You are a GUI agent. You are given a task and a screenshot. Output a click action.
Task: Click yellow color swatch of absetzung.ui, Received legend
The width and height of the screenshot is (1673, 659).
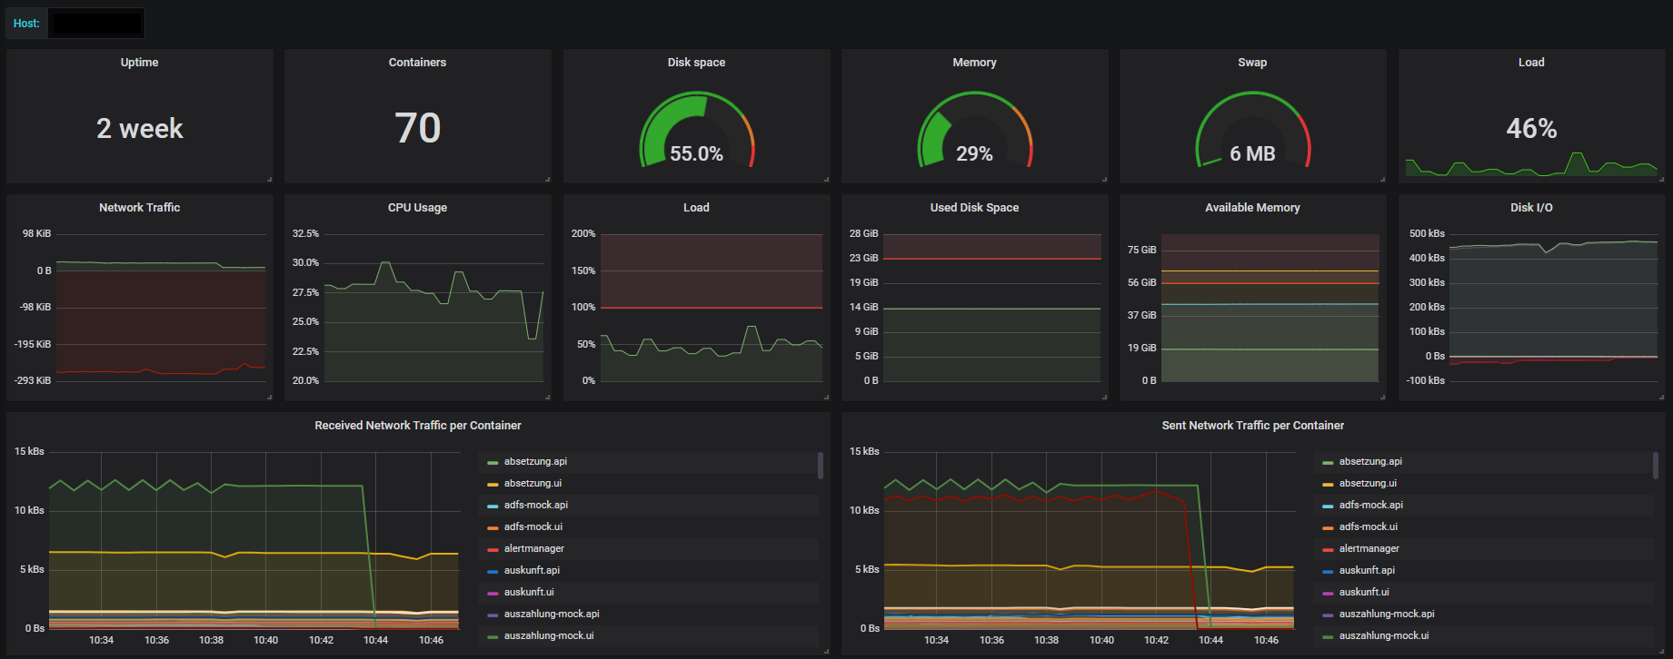click(x=493, y=485)
